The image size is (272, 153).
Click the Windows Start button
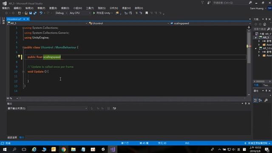5,149
